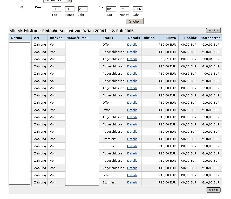Click the Von "Jahr" field
Viewport: 231px width, 199px height.
click(x=83, y=9)
